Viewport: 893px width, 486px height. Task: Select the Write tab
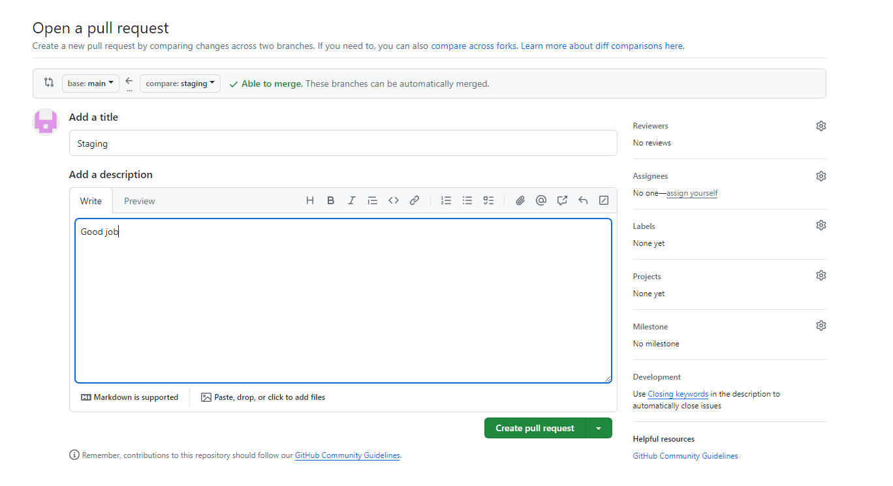[x=91, y=201]
